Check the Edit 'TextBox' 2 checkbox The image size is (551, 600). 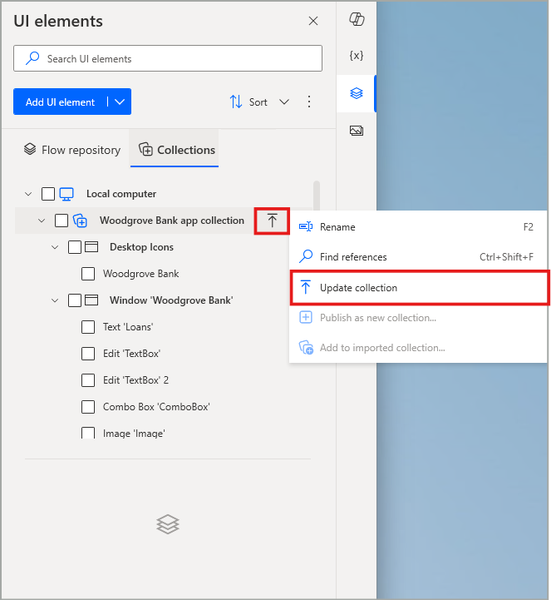(x=88, y=380)
